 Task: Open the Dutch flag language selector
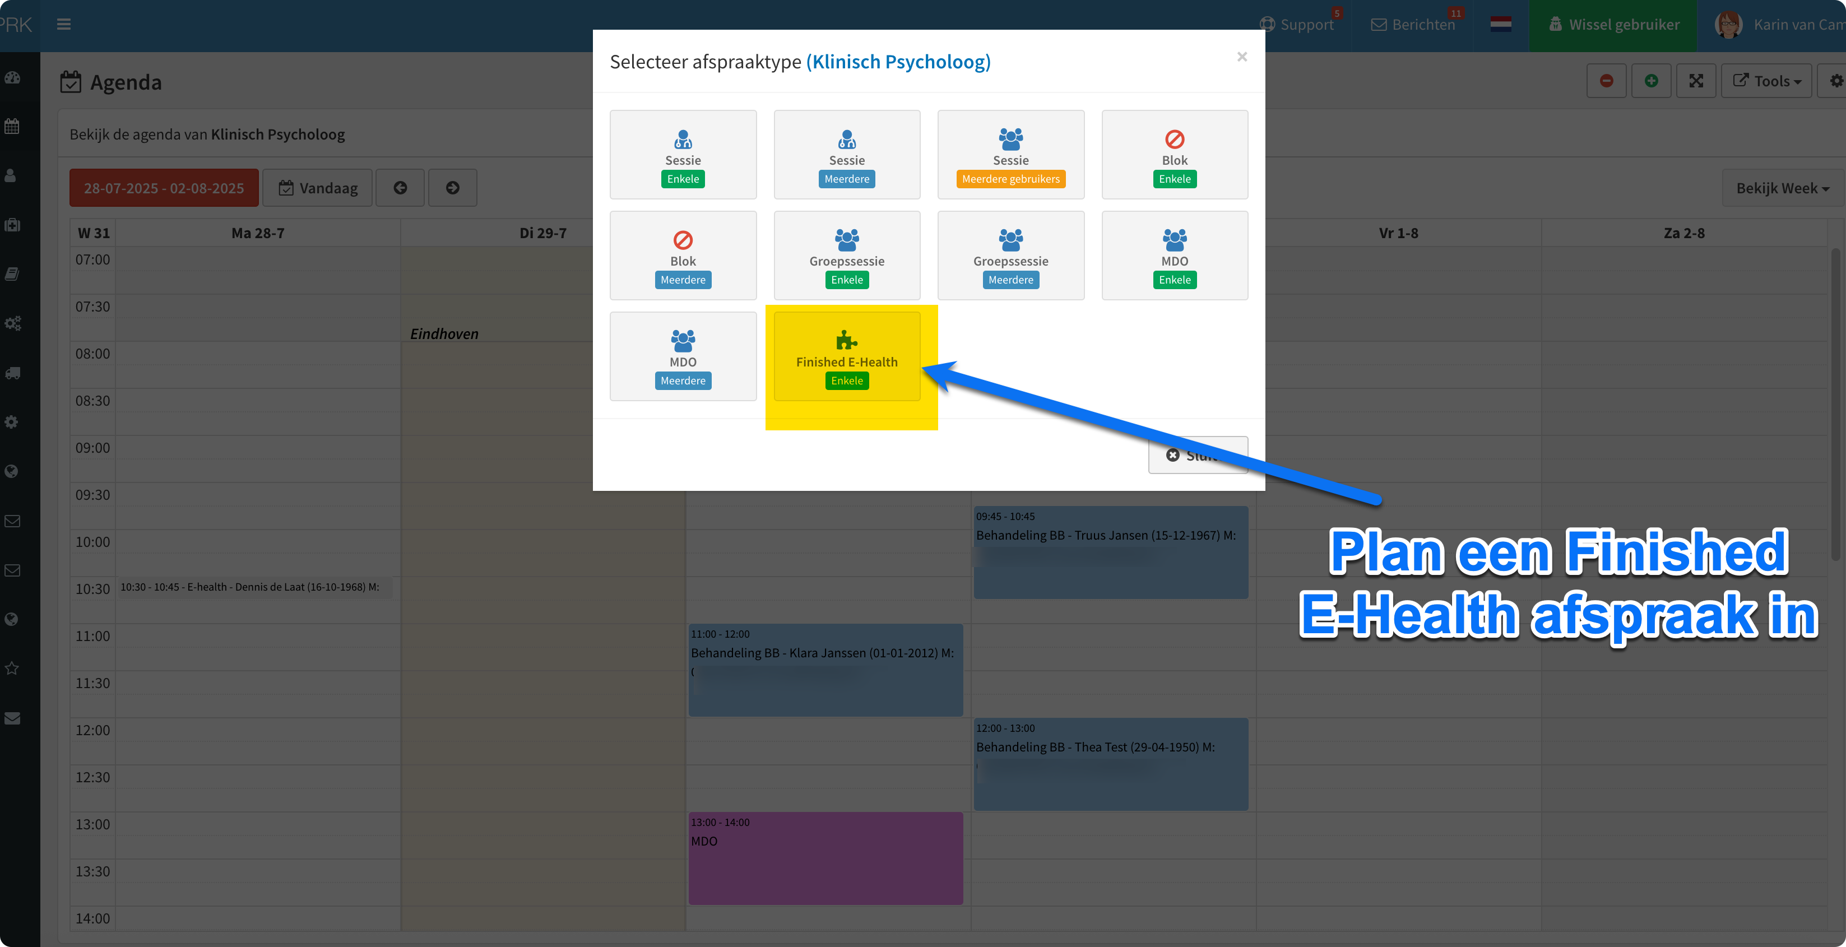coord(1501,24)
